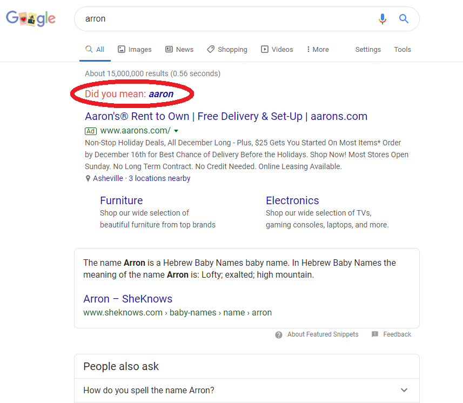Click the blue search magnifier icon
Image resolution: width=463 pixels, height=403 pixels.
404,18
